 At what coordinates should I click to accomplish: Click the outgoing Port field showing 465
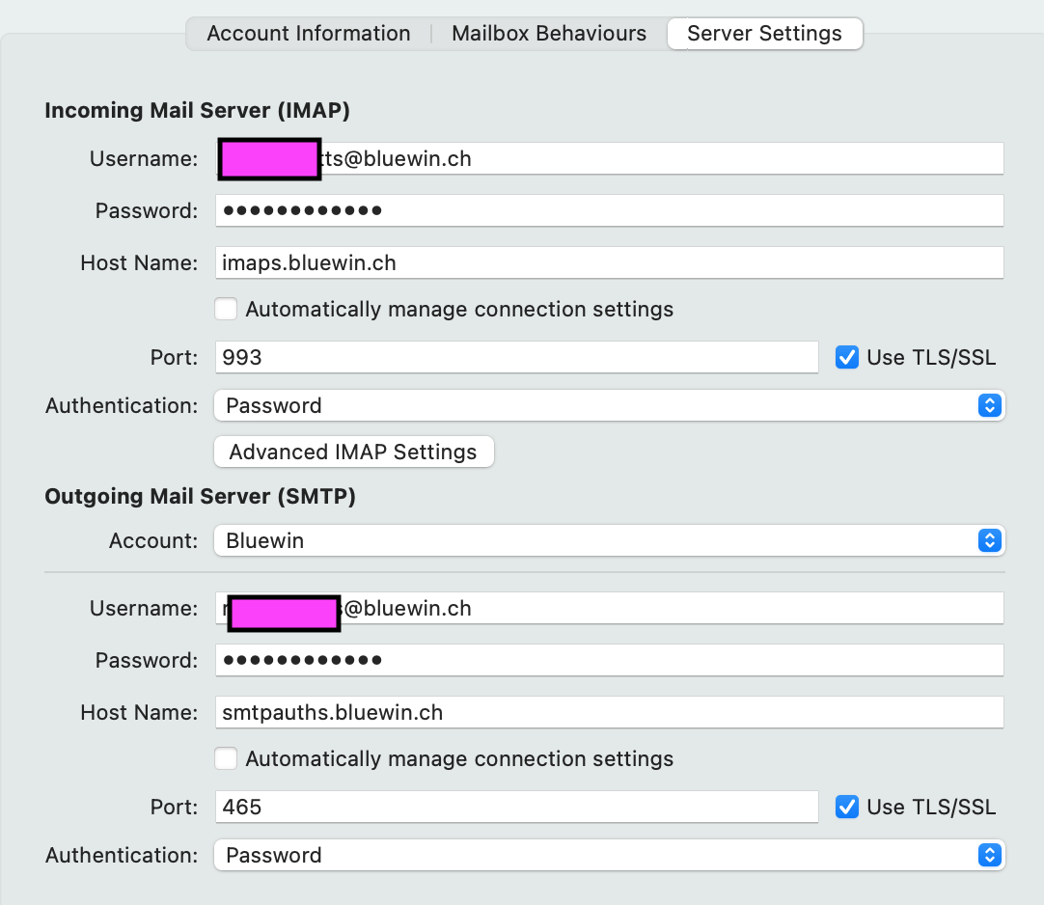516,808
